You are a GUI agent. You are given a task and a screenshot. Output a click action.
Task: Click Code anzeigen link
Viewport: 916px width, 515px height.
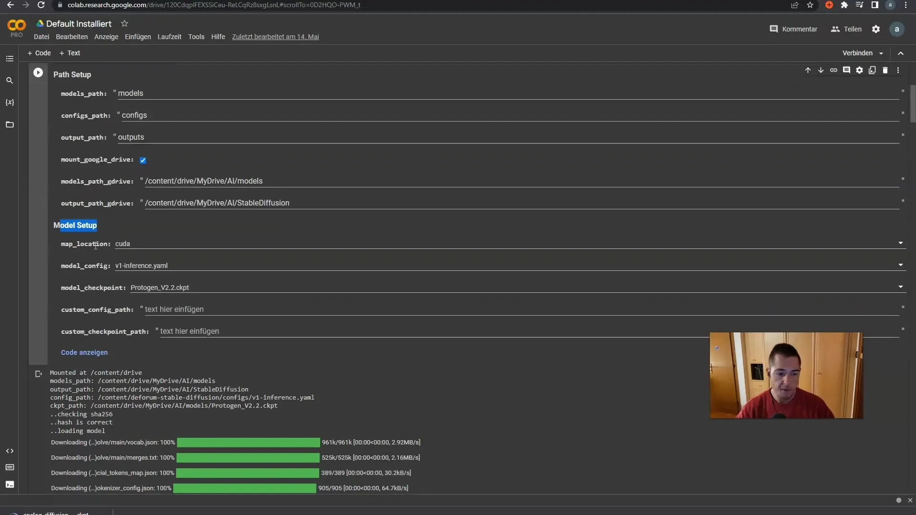pos(84,352)
